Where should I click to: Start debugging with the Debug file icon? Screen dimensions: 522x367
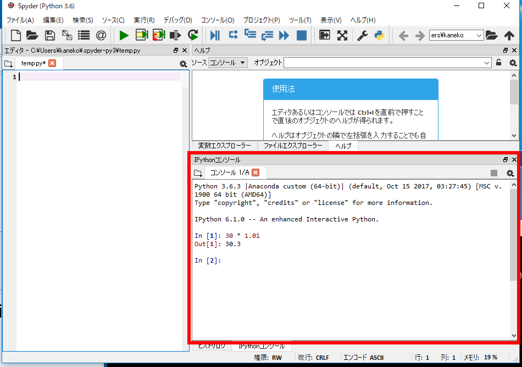[215, 35]
